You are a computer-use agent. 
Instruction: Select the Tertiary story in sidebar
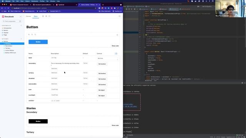[8, 48]
